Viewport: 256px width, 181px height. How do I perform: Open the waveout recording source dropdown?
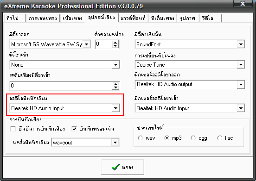[115, 143]
